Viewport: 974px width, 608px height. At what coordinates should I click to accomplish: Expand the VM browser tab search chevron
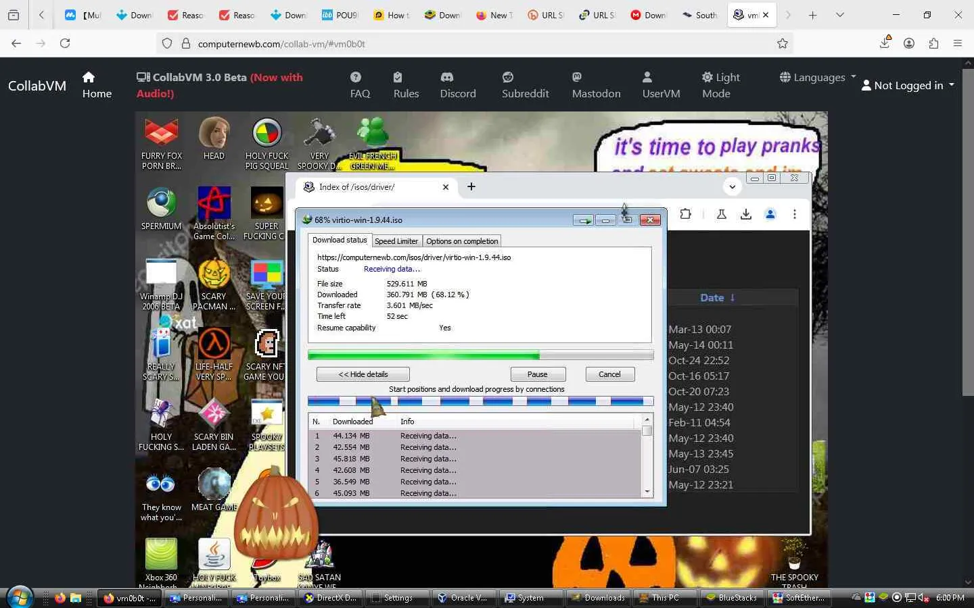click(732, 187)
